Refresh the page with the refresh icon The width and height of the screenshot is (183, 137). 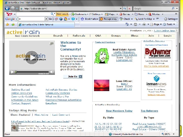point(125,9)
